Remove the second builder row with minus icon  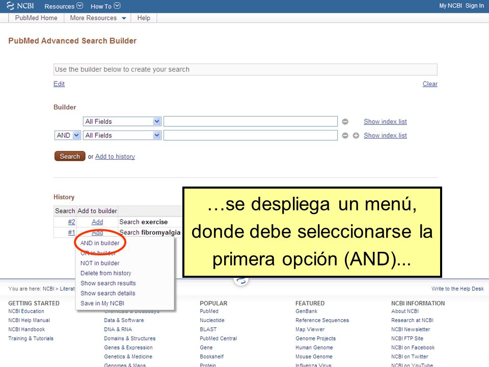coord(345,136)
